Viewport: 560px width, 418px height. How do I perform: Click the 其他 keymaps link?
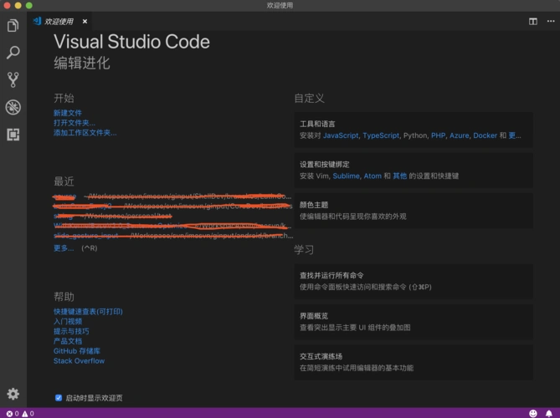pos(399,176)
